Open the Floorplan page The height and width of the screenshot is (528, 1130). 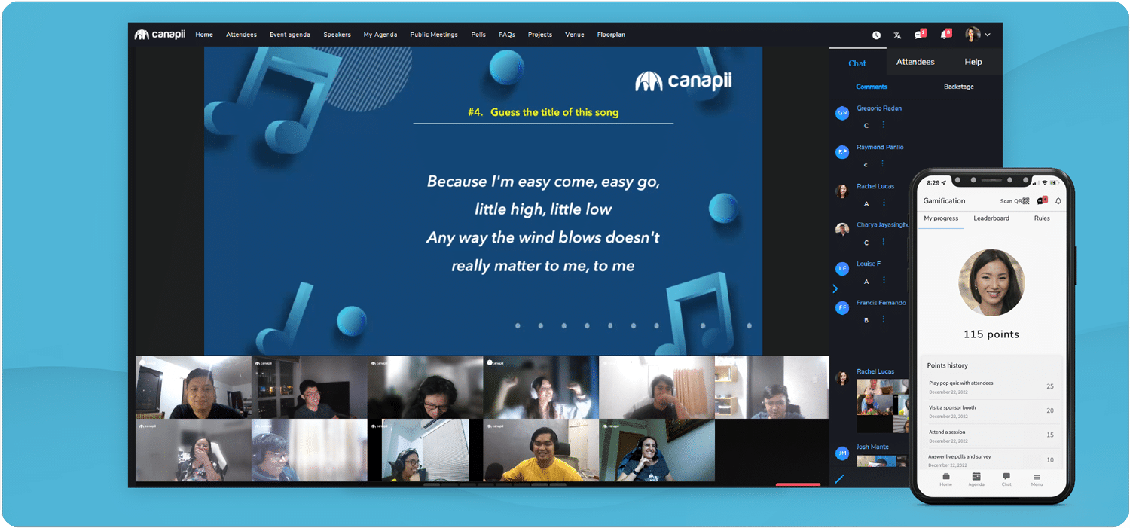611,35
